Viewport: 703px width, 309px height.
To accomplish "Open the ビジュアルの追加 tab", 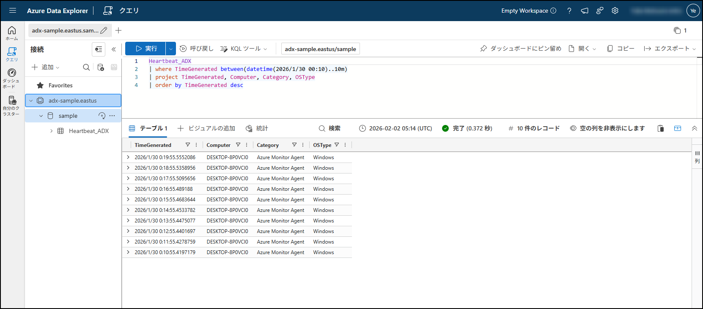I will (206, 128).
